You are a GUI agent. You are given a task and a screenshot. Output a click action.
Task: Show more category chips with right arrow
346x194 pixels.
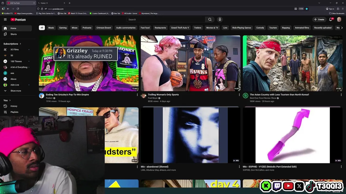pyautogui.click(x=342, y=28)
